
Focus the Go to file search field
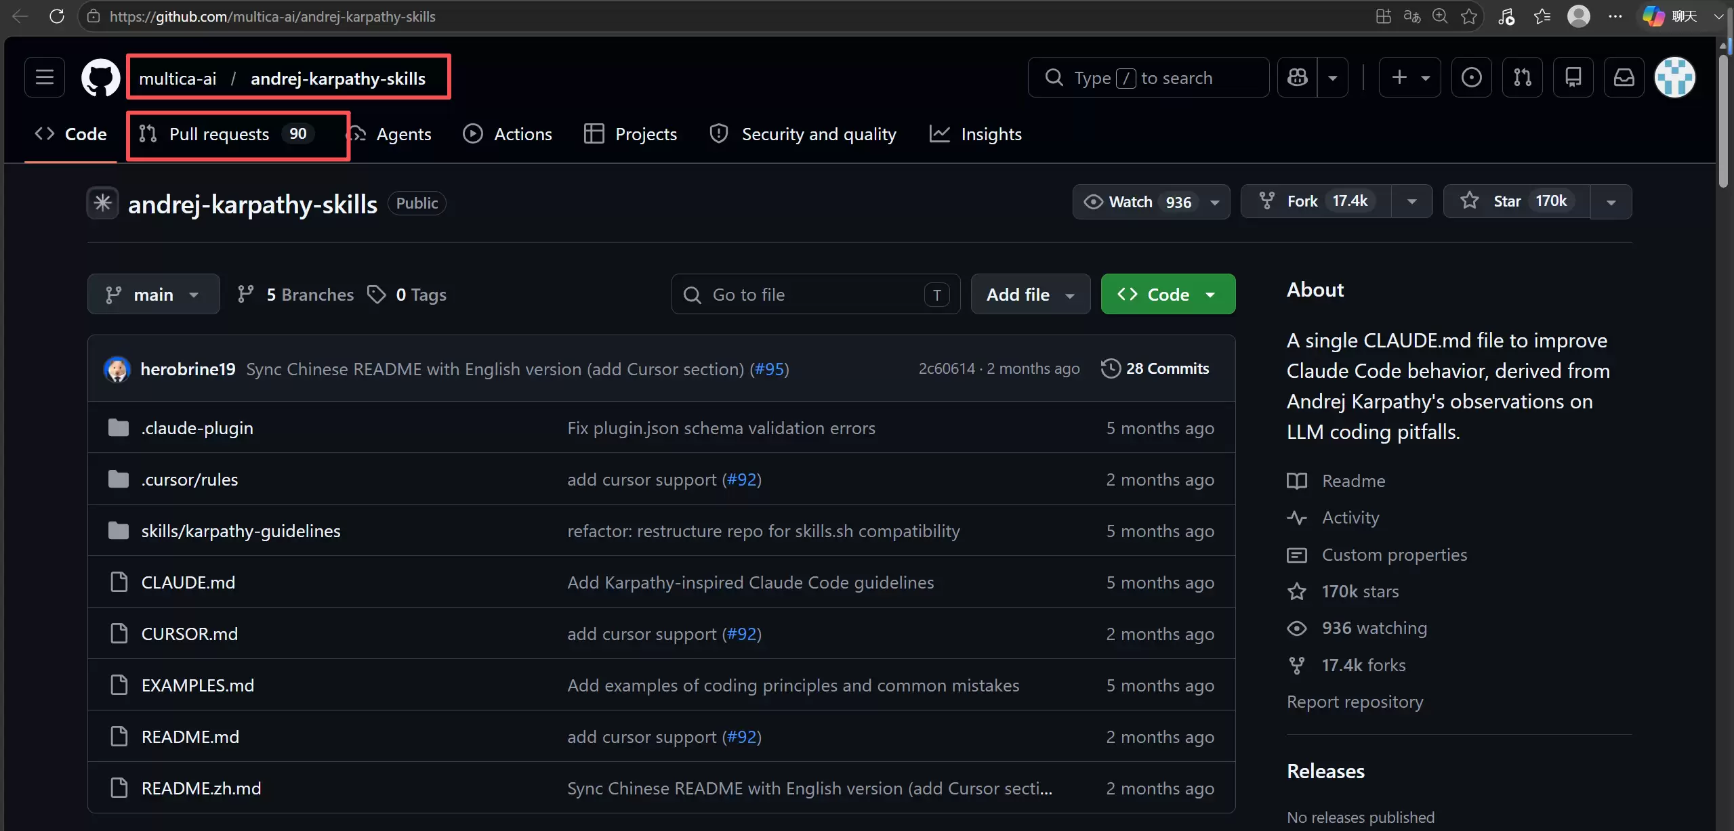(816, 294)
